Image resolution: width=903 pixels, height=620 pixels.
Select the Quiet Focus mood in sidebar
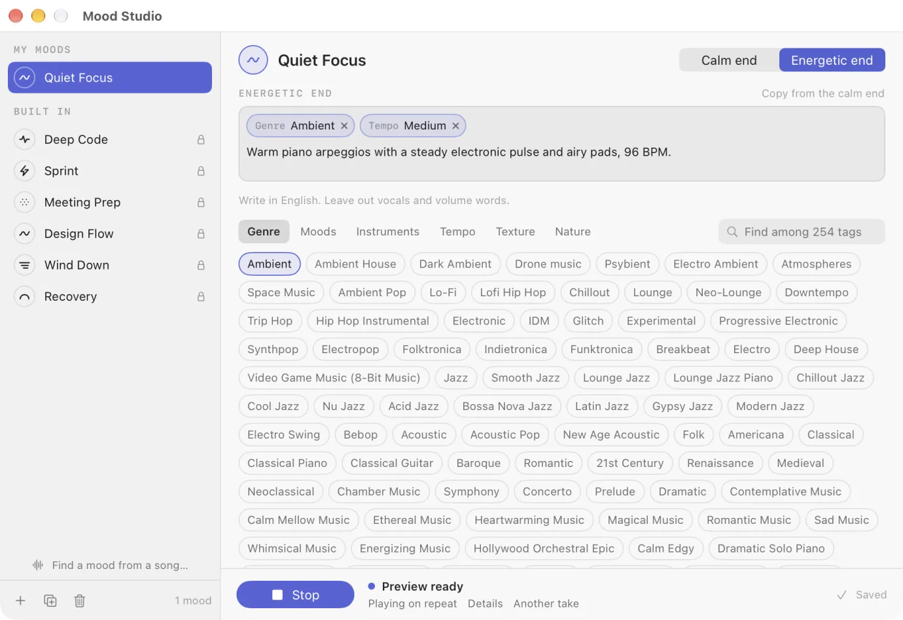[110, 78]
